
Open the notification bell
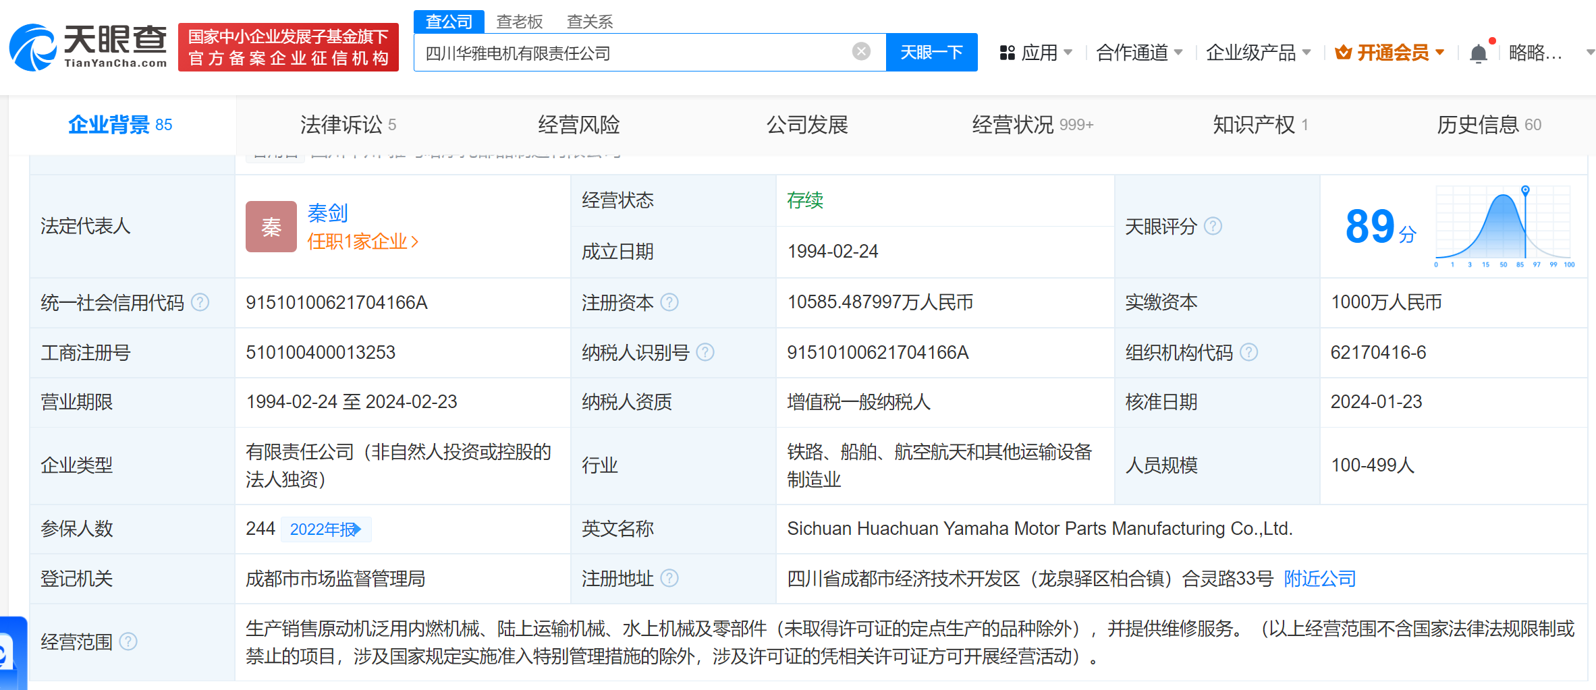(x=1478, y=53)
